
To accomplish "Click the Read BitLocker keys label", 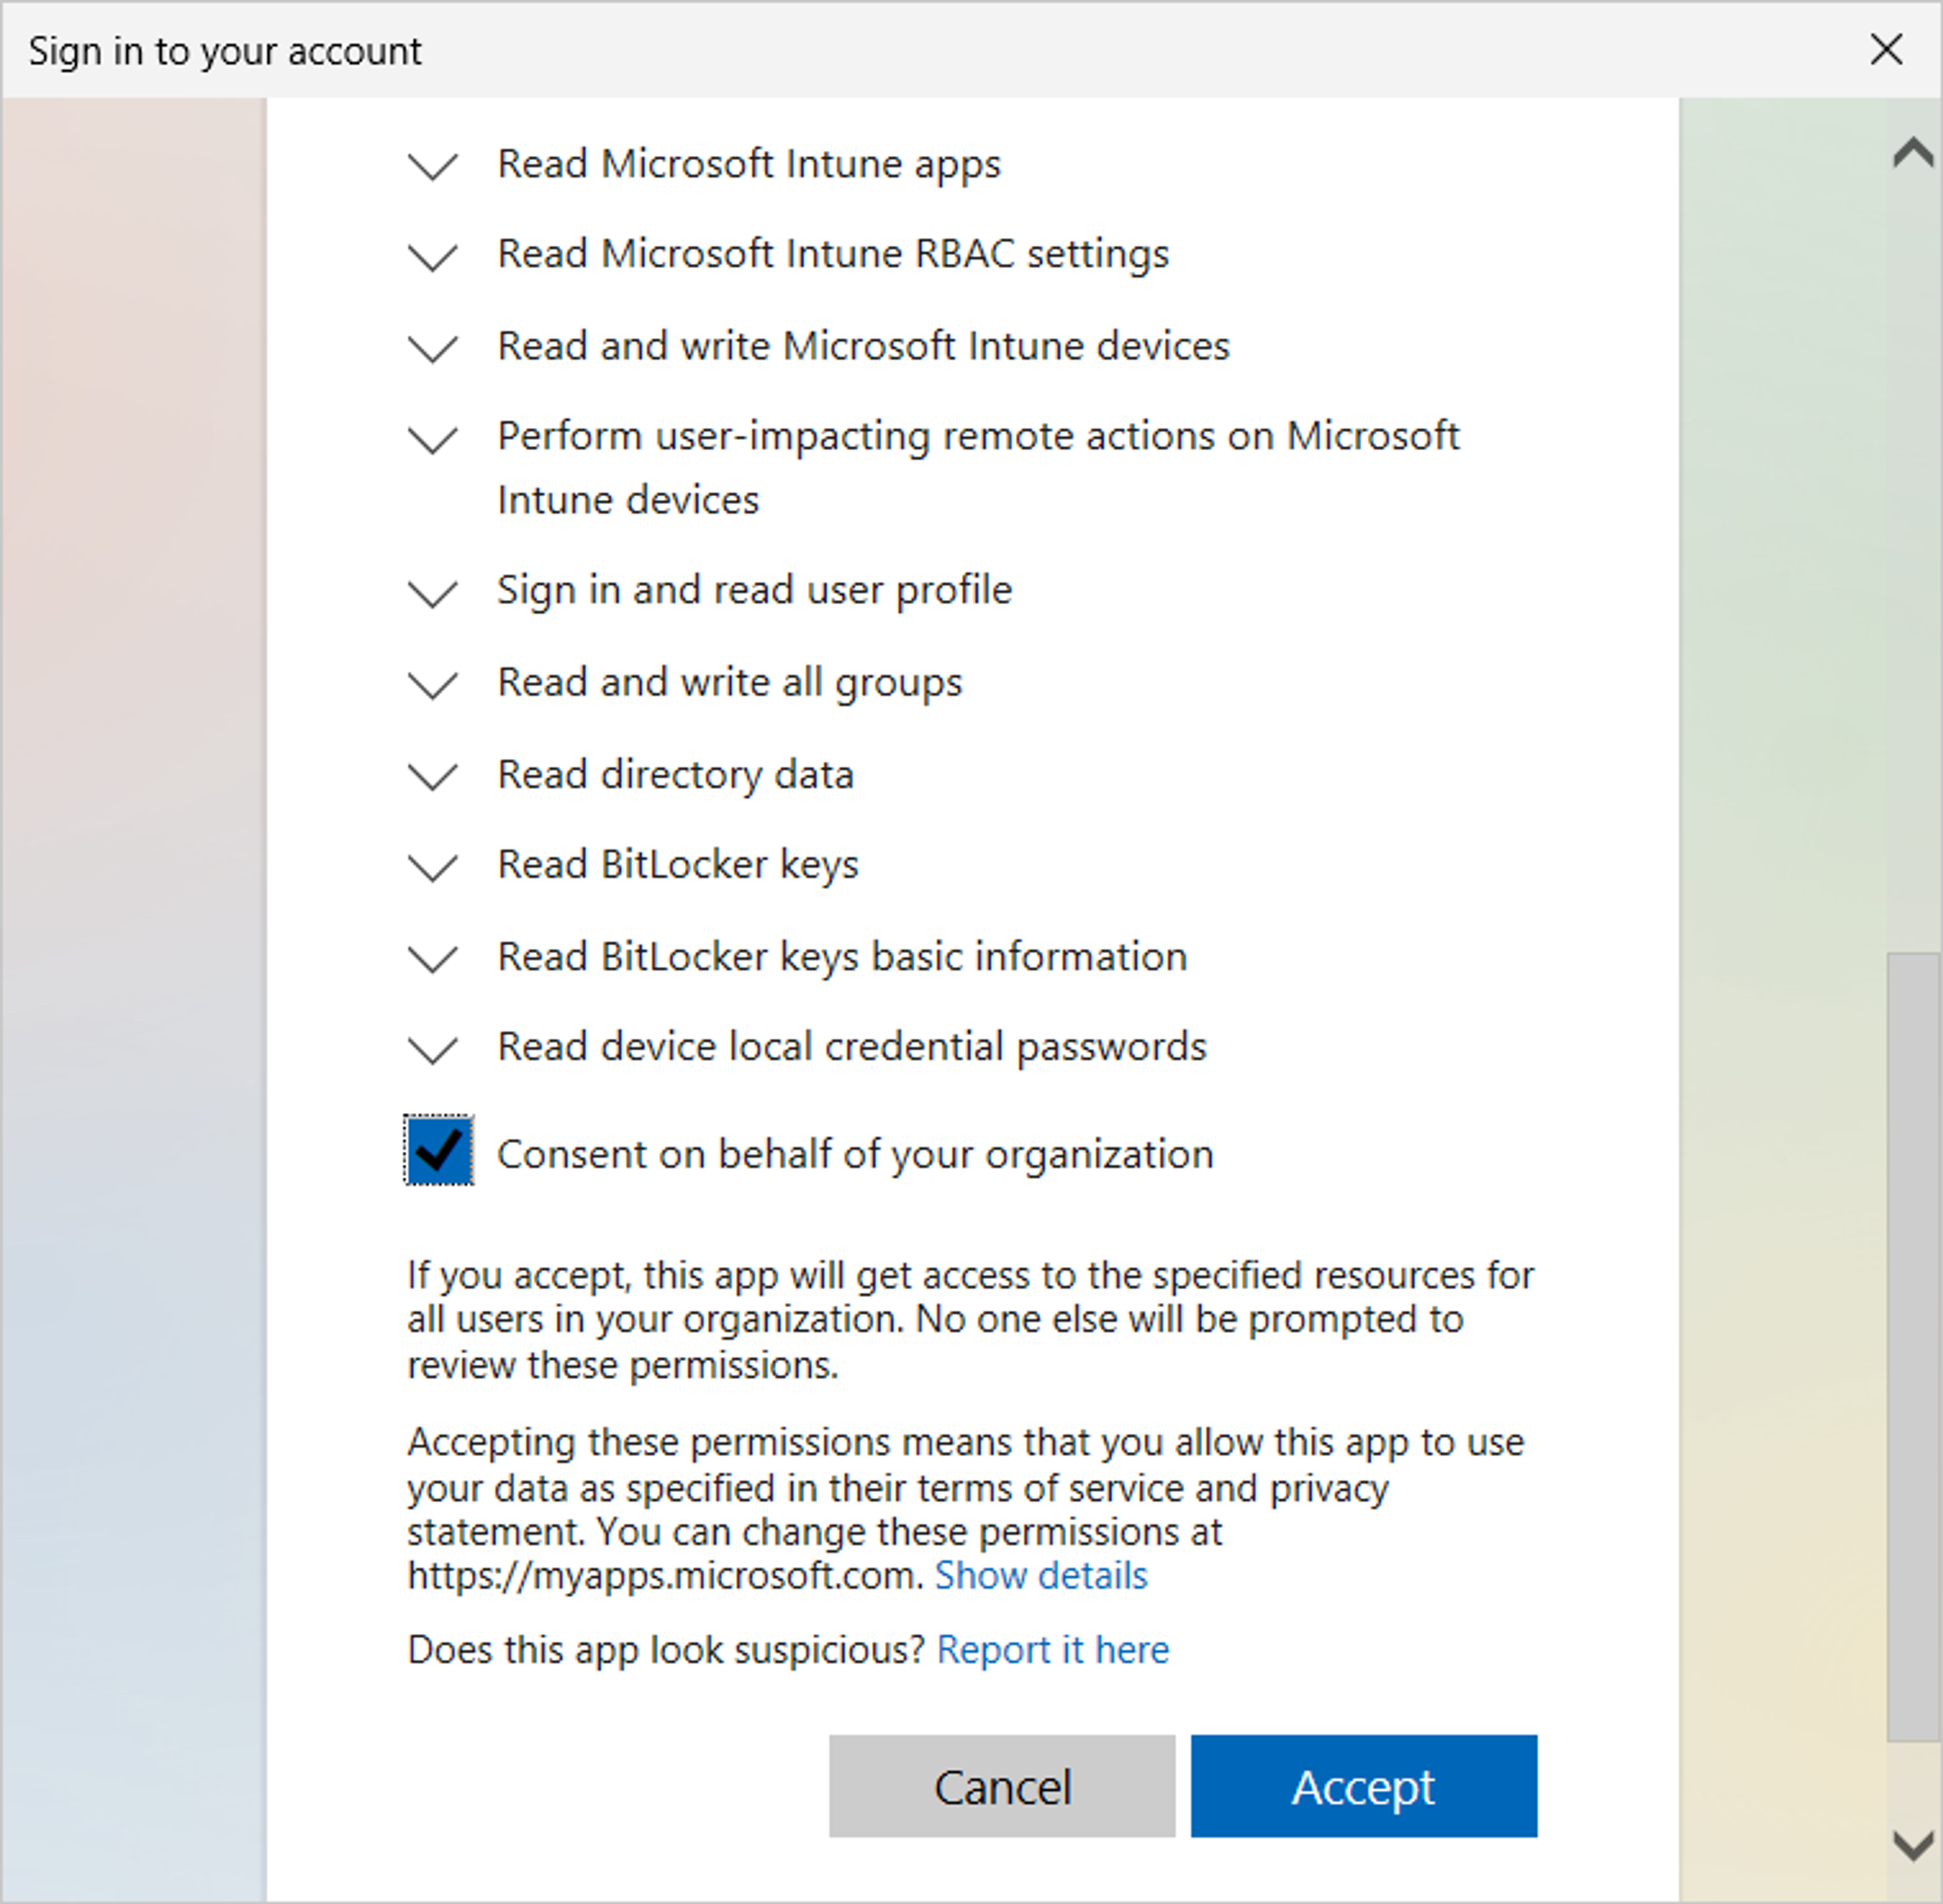I will tap(679, 865).
